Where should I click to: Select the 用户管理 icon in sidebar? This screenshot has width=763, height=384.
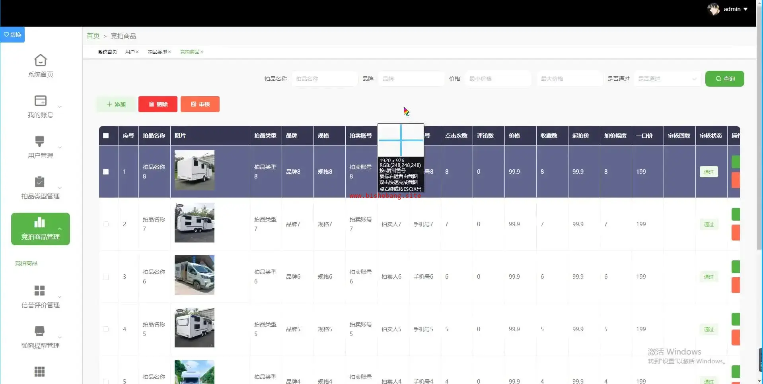pos(40,142)
